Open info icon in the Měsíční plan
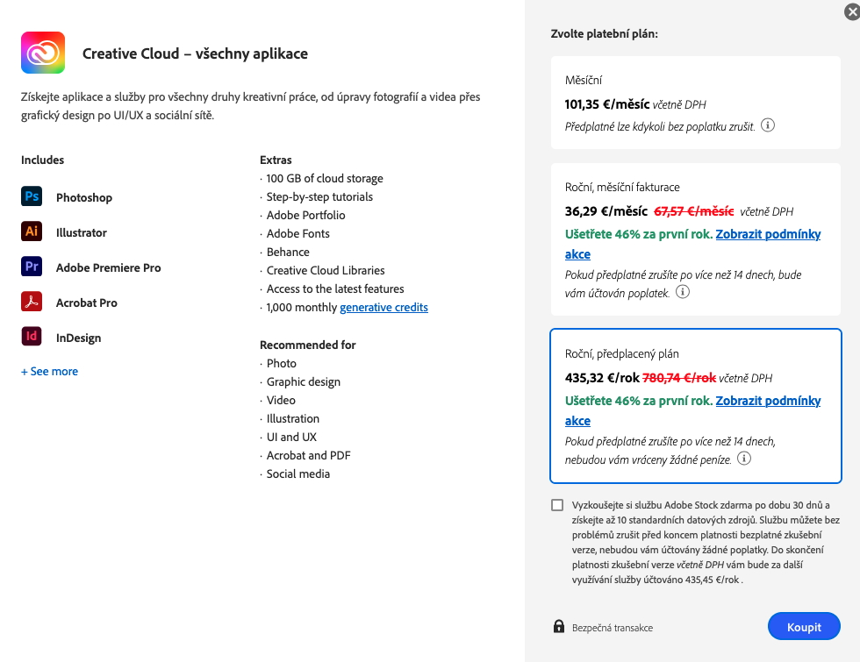 point(768,125)
